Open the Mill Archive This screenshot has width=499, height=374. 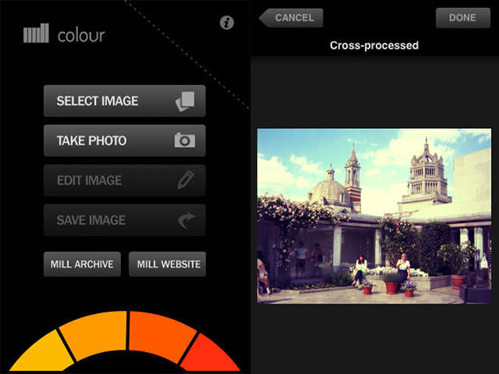82,264
